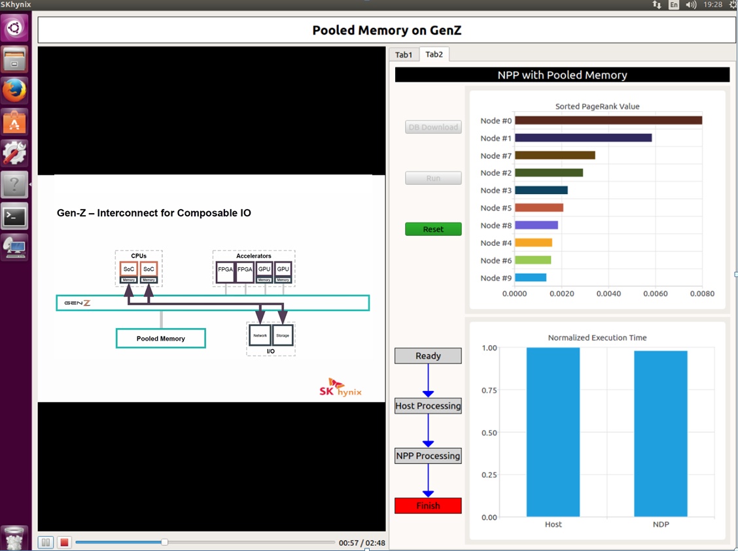Click the video progress slider handle
Image resolution: width=738 pixels, height=551 pixels.
164,542
